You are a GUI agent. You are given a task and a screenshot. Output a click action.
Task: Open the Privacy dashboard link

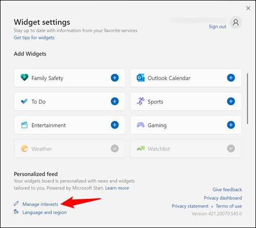pyautogui.click(x=223, y=198)
